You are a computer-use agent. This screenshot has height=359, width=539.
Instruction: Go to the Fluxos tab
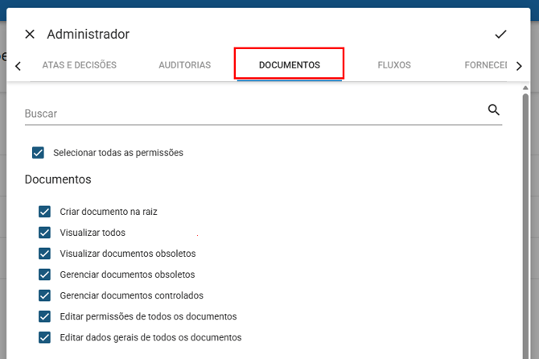click(x=394, y=65)
